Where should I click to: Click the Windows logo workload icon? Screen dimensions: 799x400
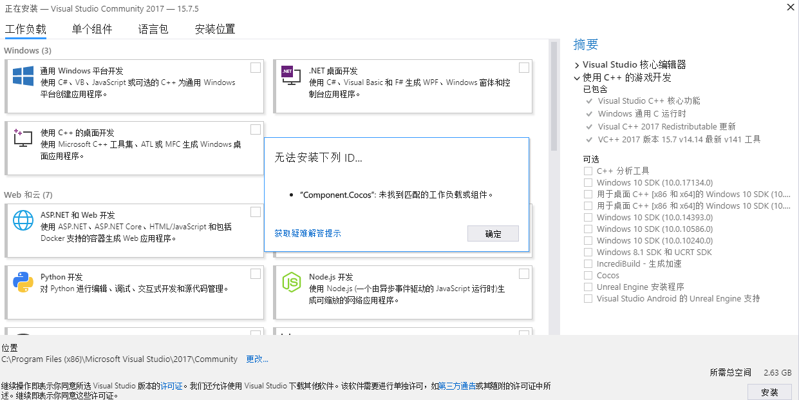pyautogui.click(x=23, y=76)
